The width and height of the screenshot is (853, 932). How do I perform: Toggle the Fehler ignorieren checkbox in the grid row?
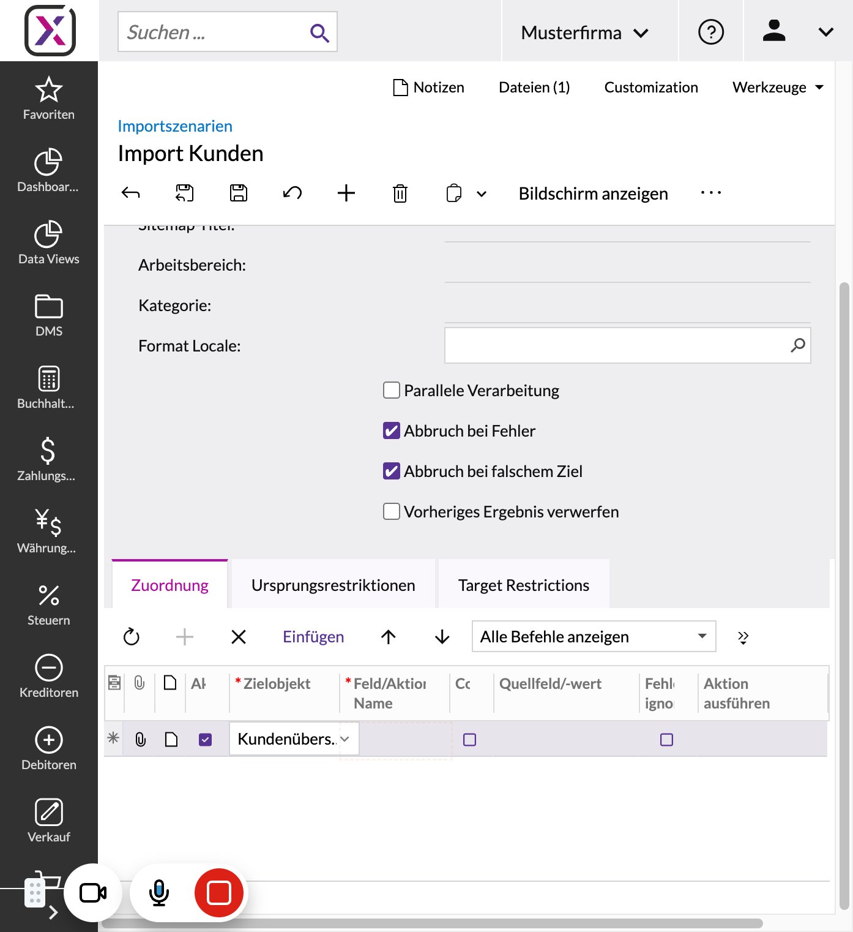[667, 740]
